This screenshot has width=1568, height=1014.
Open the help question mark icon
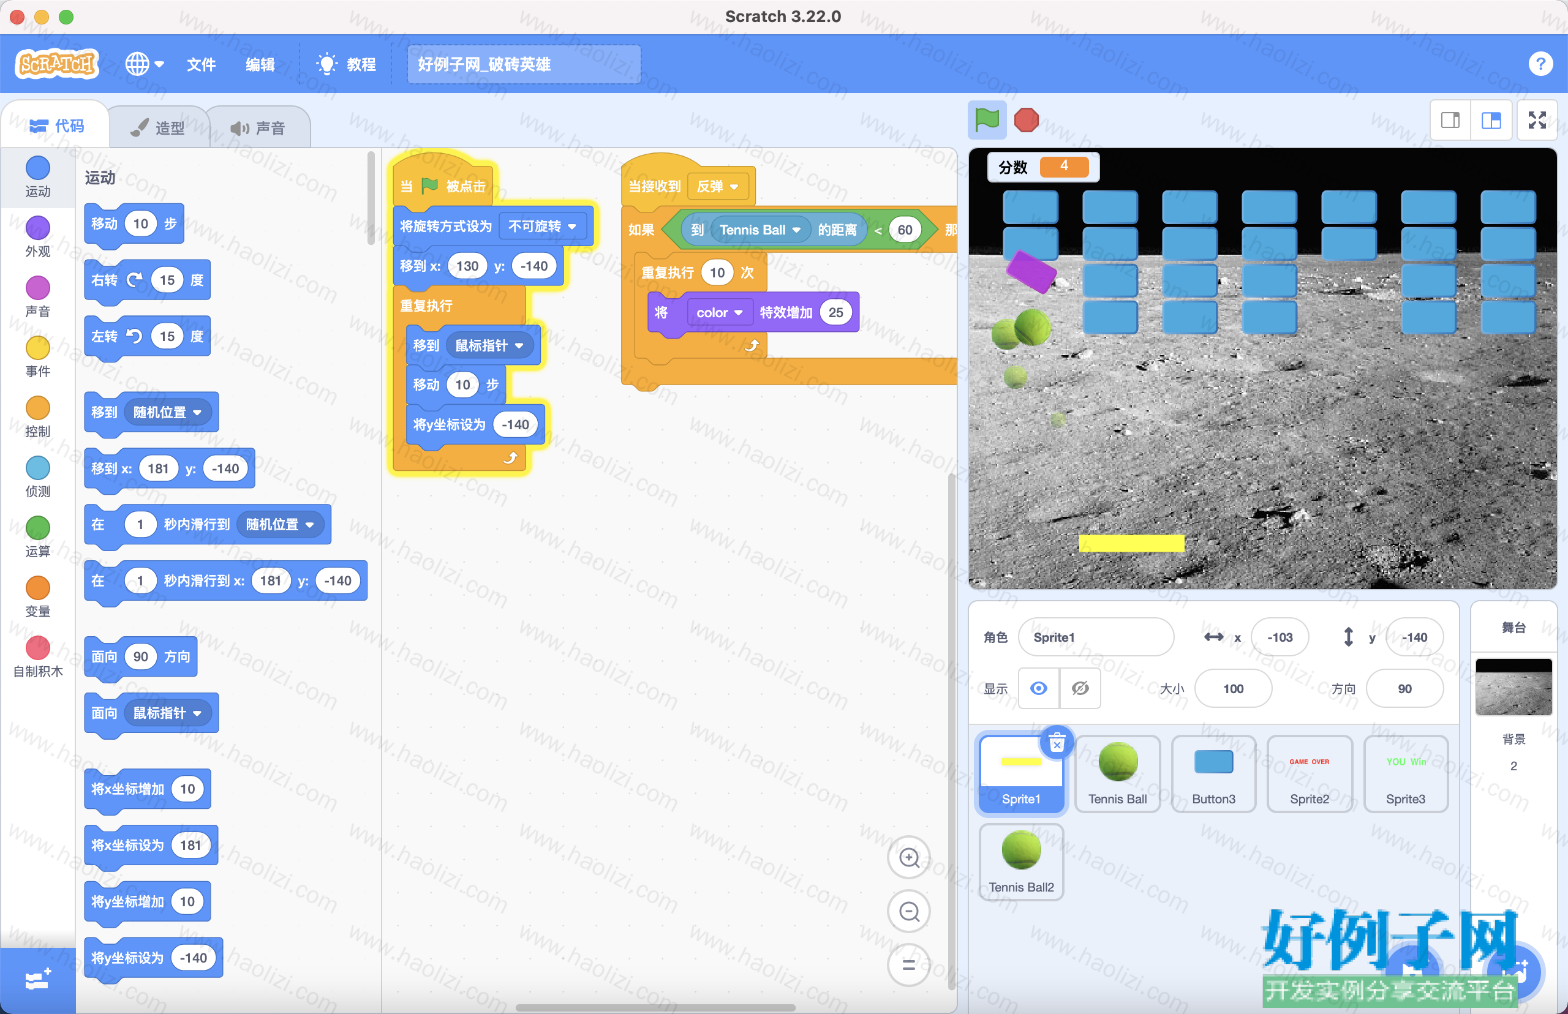(x=1540, y=64)
